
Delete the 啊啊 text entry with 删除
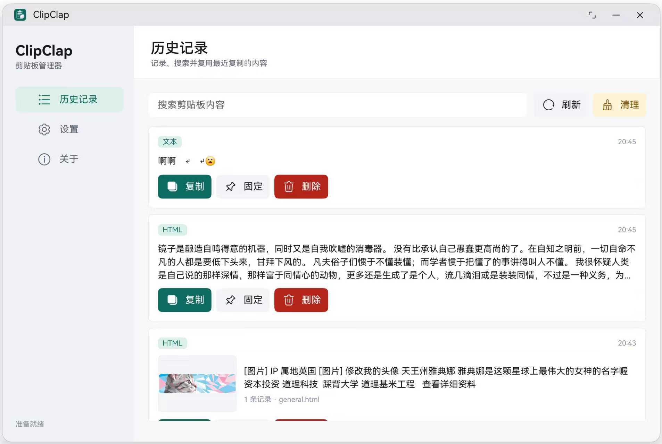(301, 187)
